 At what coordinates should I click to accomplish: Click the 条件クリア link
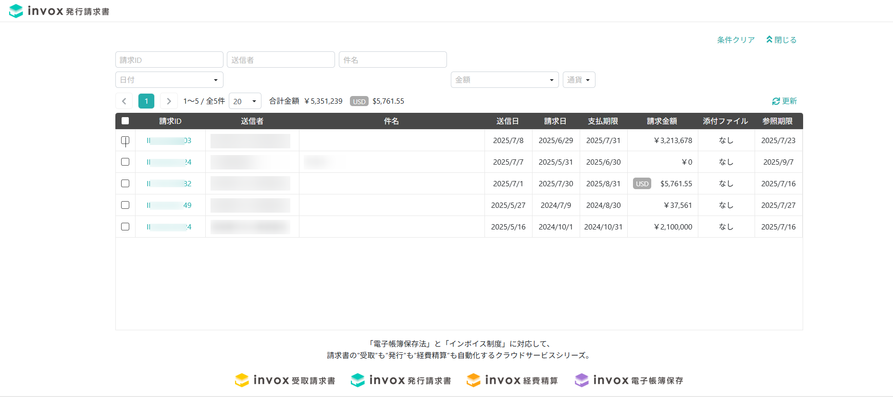click(x=736, y=40)
